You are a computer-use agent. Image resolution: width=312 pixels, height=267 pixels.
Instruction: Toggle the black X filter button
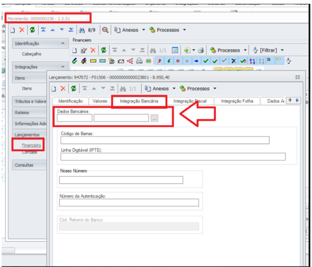[x=234, y=61]
